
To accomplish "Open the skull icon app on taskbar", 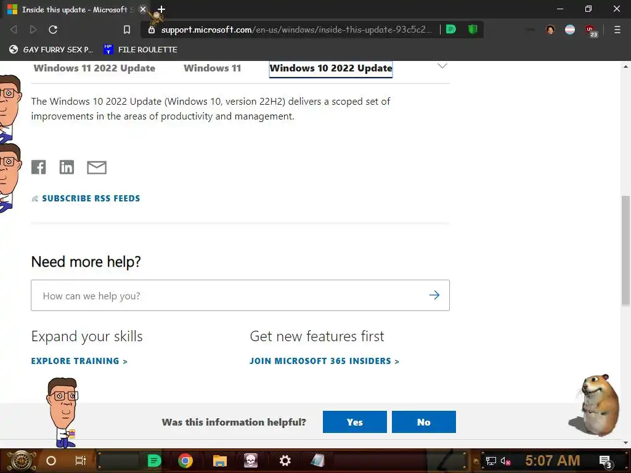I will coord(250,461).
